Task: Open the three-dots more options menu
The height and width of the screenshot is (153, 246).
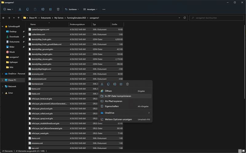Action: pos(104,9)
